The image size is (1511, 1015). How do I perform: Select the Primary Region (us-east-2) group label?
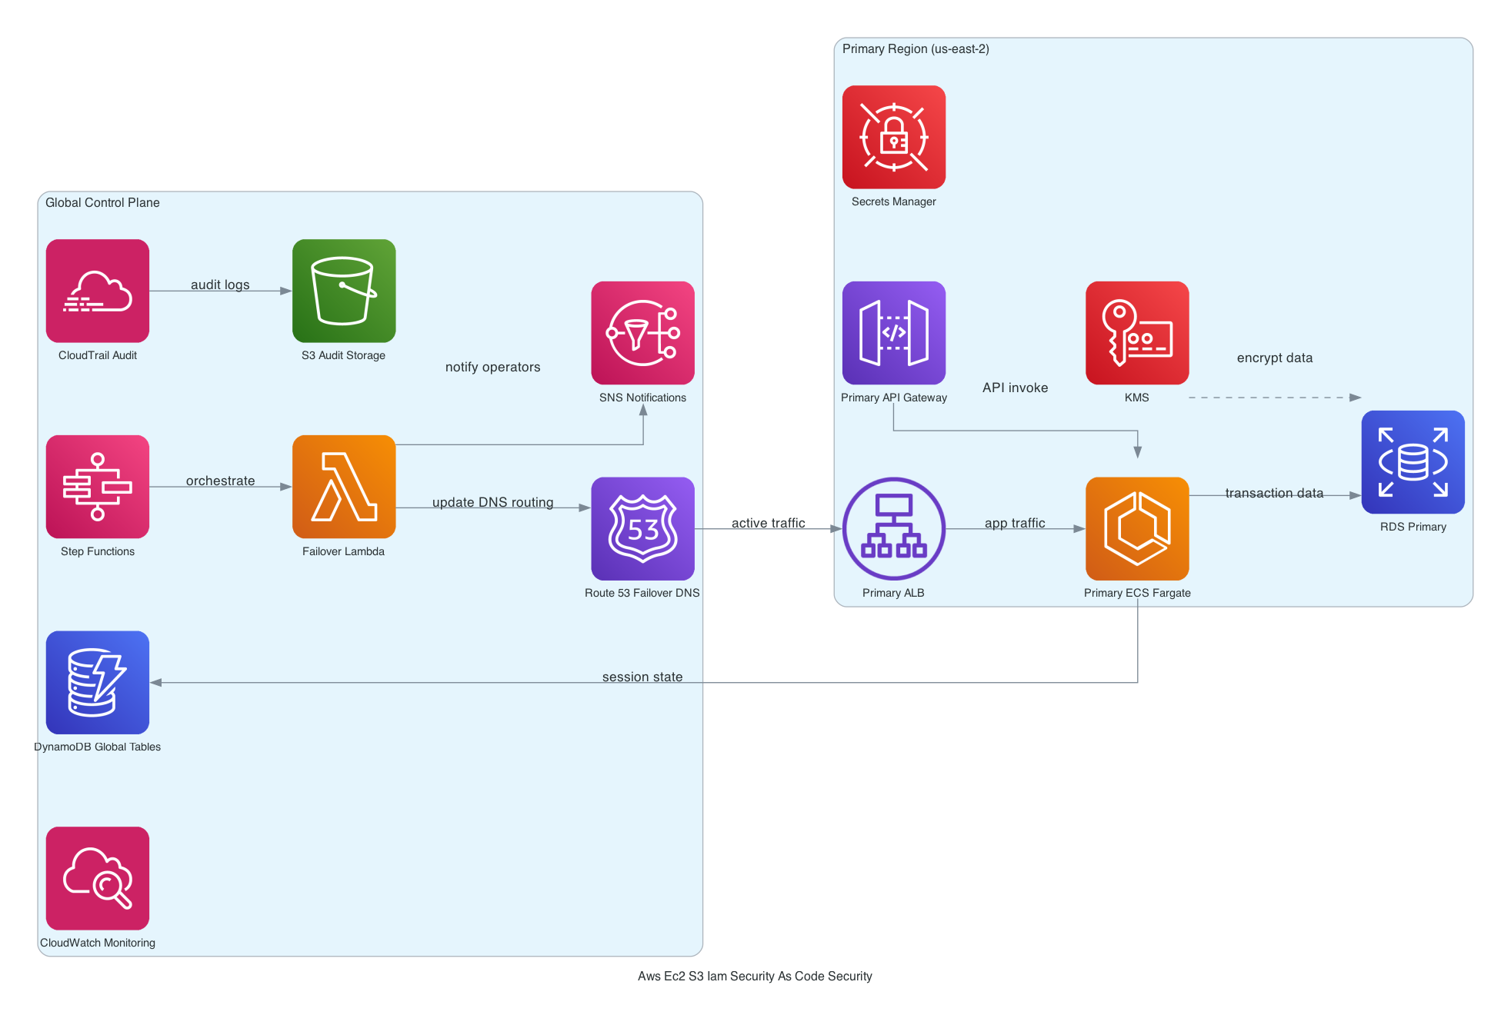click(916, 48)
